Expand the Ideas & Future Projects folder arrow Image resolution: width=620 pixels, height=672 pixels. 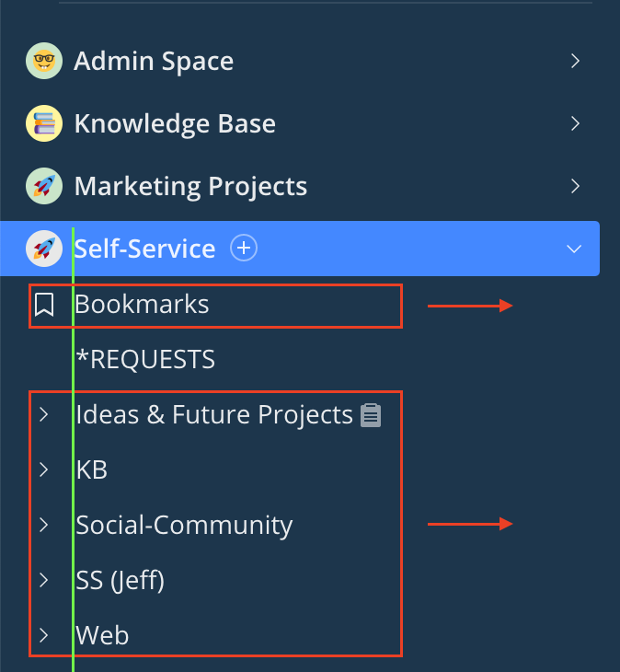(44, 415)
